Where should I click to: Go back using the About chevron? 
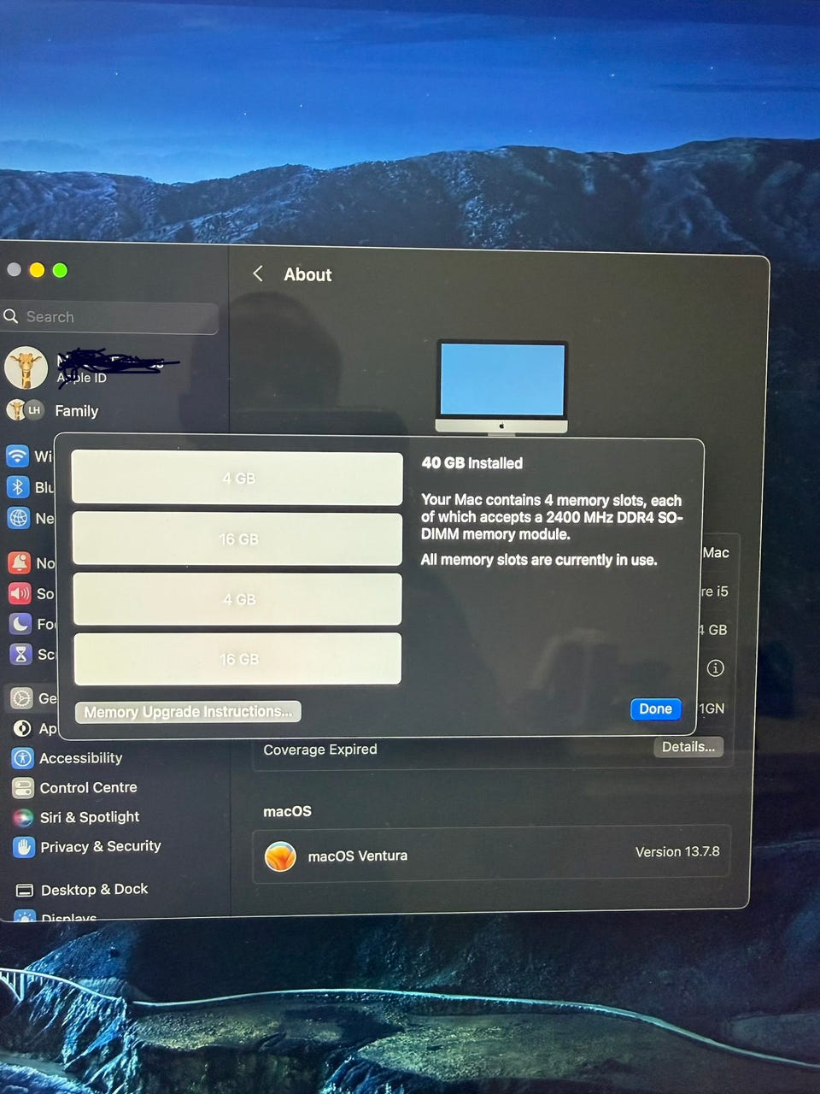(258, 273)
